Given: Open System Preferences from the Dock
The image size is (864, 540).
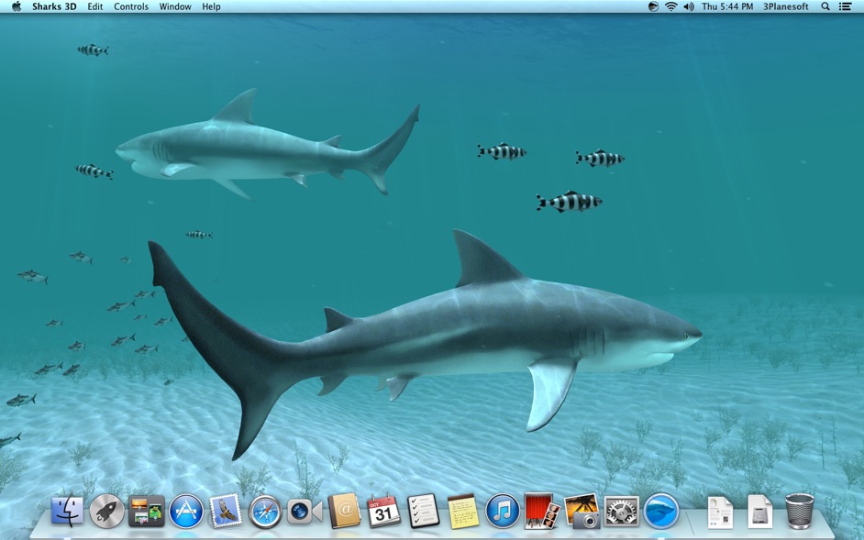Looking at the screenshot, I should (622, 513).
